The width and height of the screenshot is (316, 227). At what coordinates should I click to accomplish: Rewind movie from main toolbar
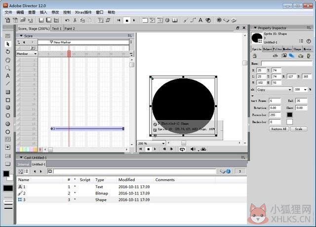point(118,20)
